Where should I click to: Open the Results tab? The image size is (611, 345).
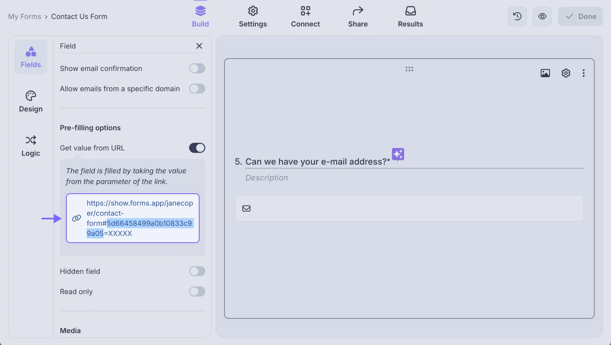[x=410, y=16]
